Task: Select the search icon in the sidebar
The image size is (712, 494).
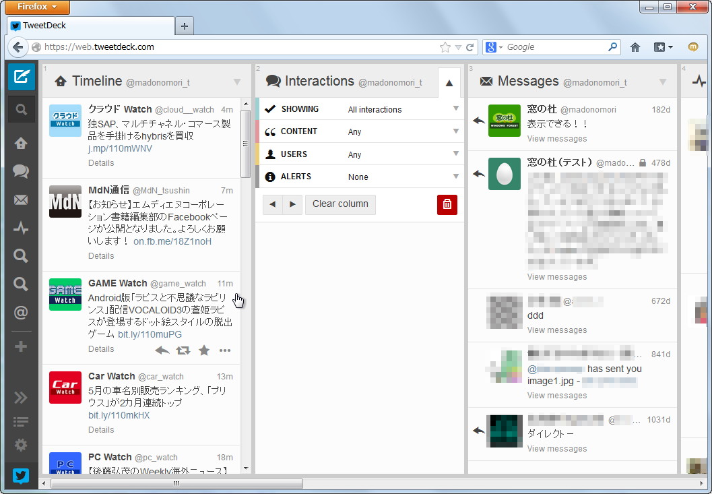Action: pyautogui.click(x=21, y=109)
